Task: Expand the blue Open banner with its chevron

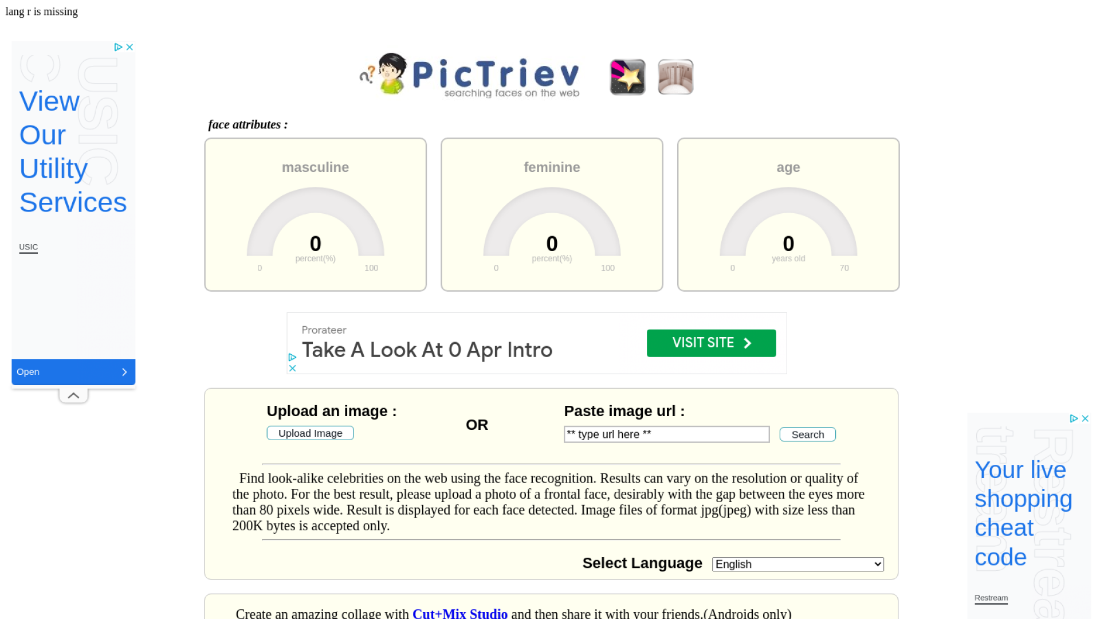Action: 124,372
